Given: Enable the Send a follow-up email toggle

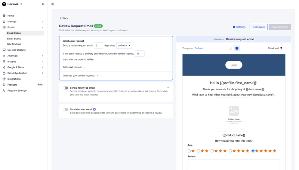Looking at the screenshot, I should 66,88.
